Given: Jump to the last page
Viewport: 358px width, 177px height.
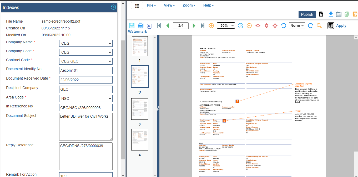Looking at the screenshot, I should [x=203, y=25].
